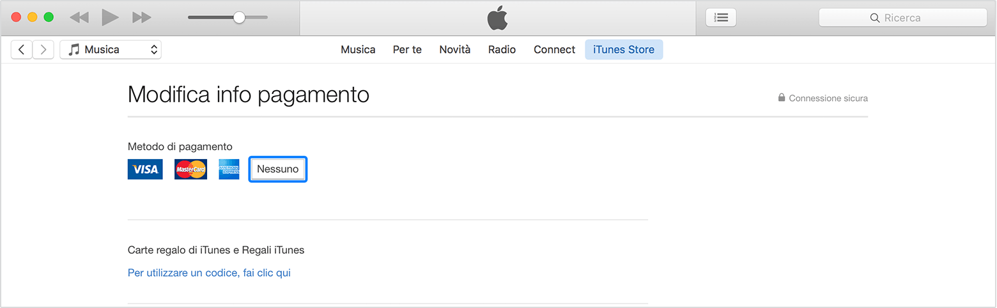Screen dimensions: 997x308
Task: Open the Musica media type dropdown
Action: point(111,50)
